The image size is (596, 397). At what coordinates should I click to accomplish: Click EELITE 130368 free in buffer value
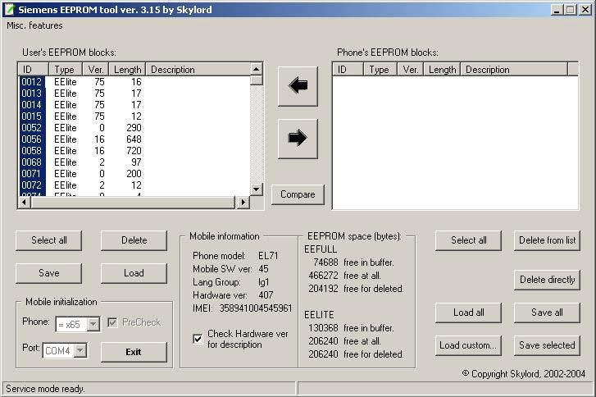click(x=323, y=328)
